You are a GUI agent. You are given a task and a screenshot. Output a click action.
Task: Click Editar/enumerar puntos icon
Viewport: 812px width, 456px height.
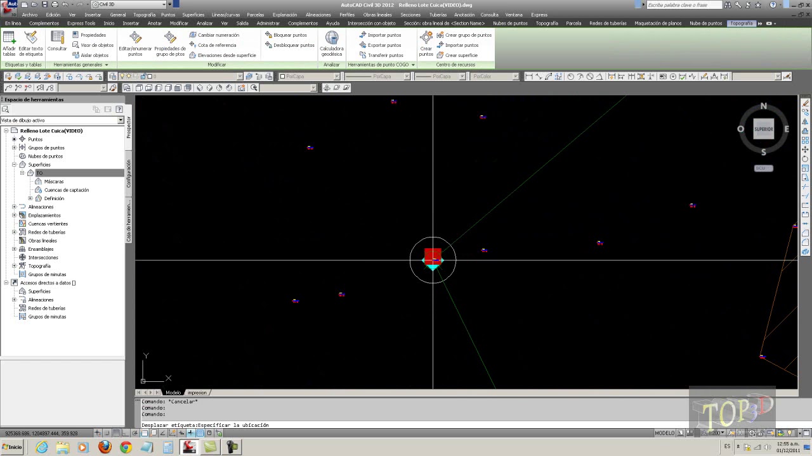tap(135, 44)
